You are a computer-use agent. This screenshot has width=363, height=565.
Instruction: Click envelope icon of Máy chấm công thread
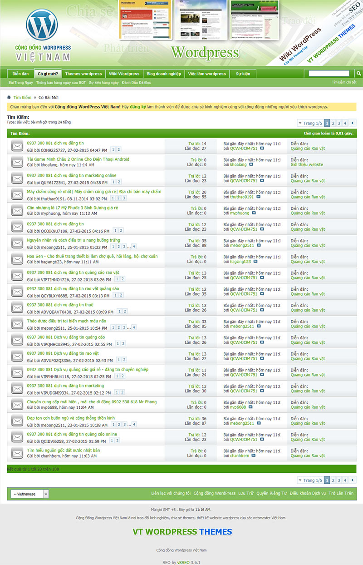pos(17,194)
